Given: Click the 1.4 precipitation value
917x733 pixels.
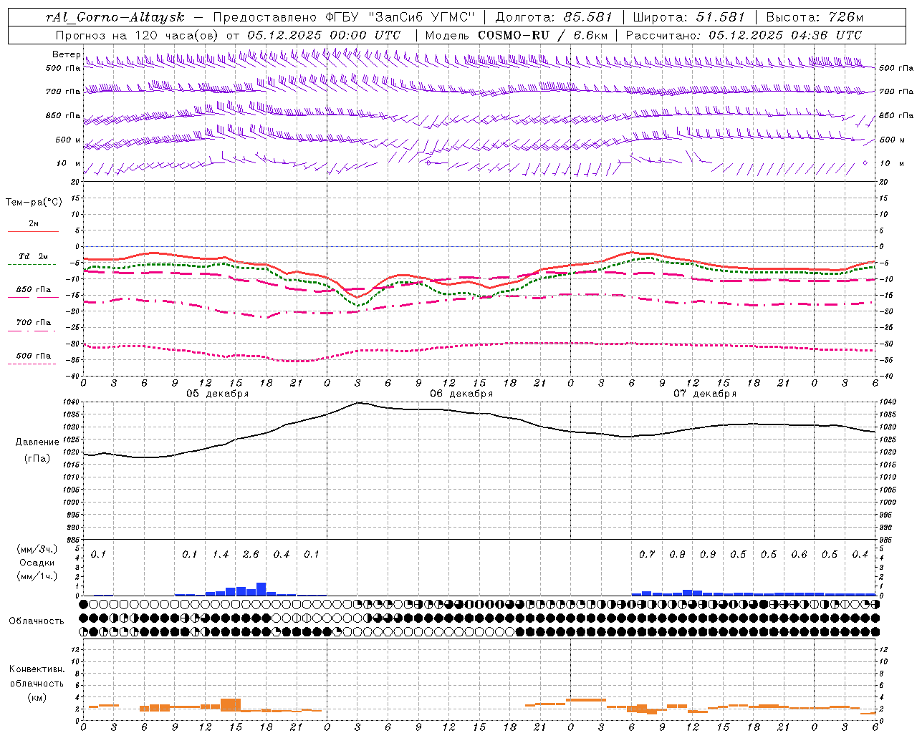Looking at the screenshot, I should [x=221, y=555].
